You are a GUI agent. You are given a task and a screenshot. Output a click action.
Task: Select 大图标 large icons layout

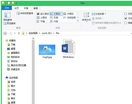tap(56, 14)
